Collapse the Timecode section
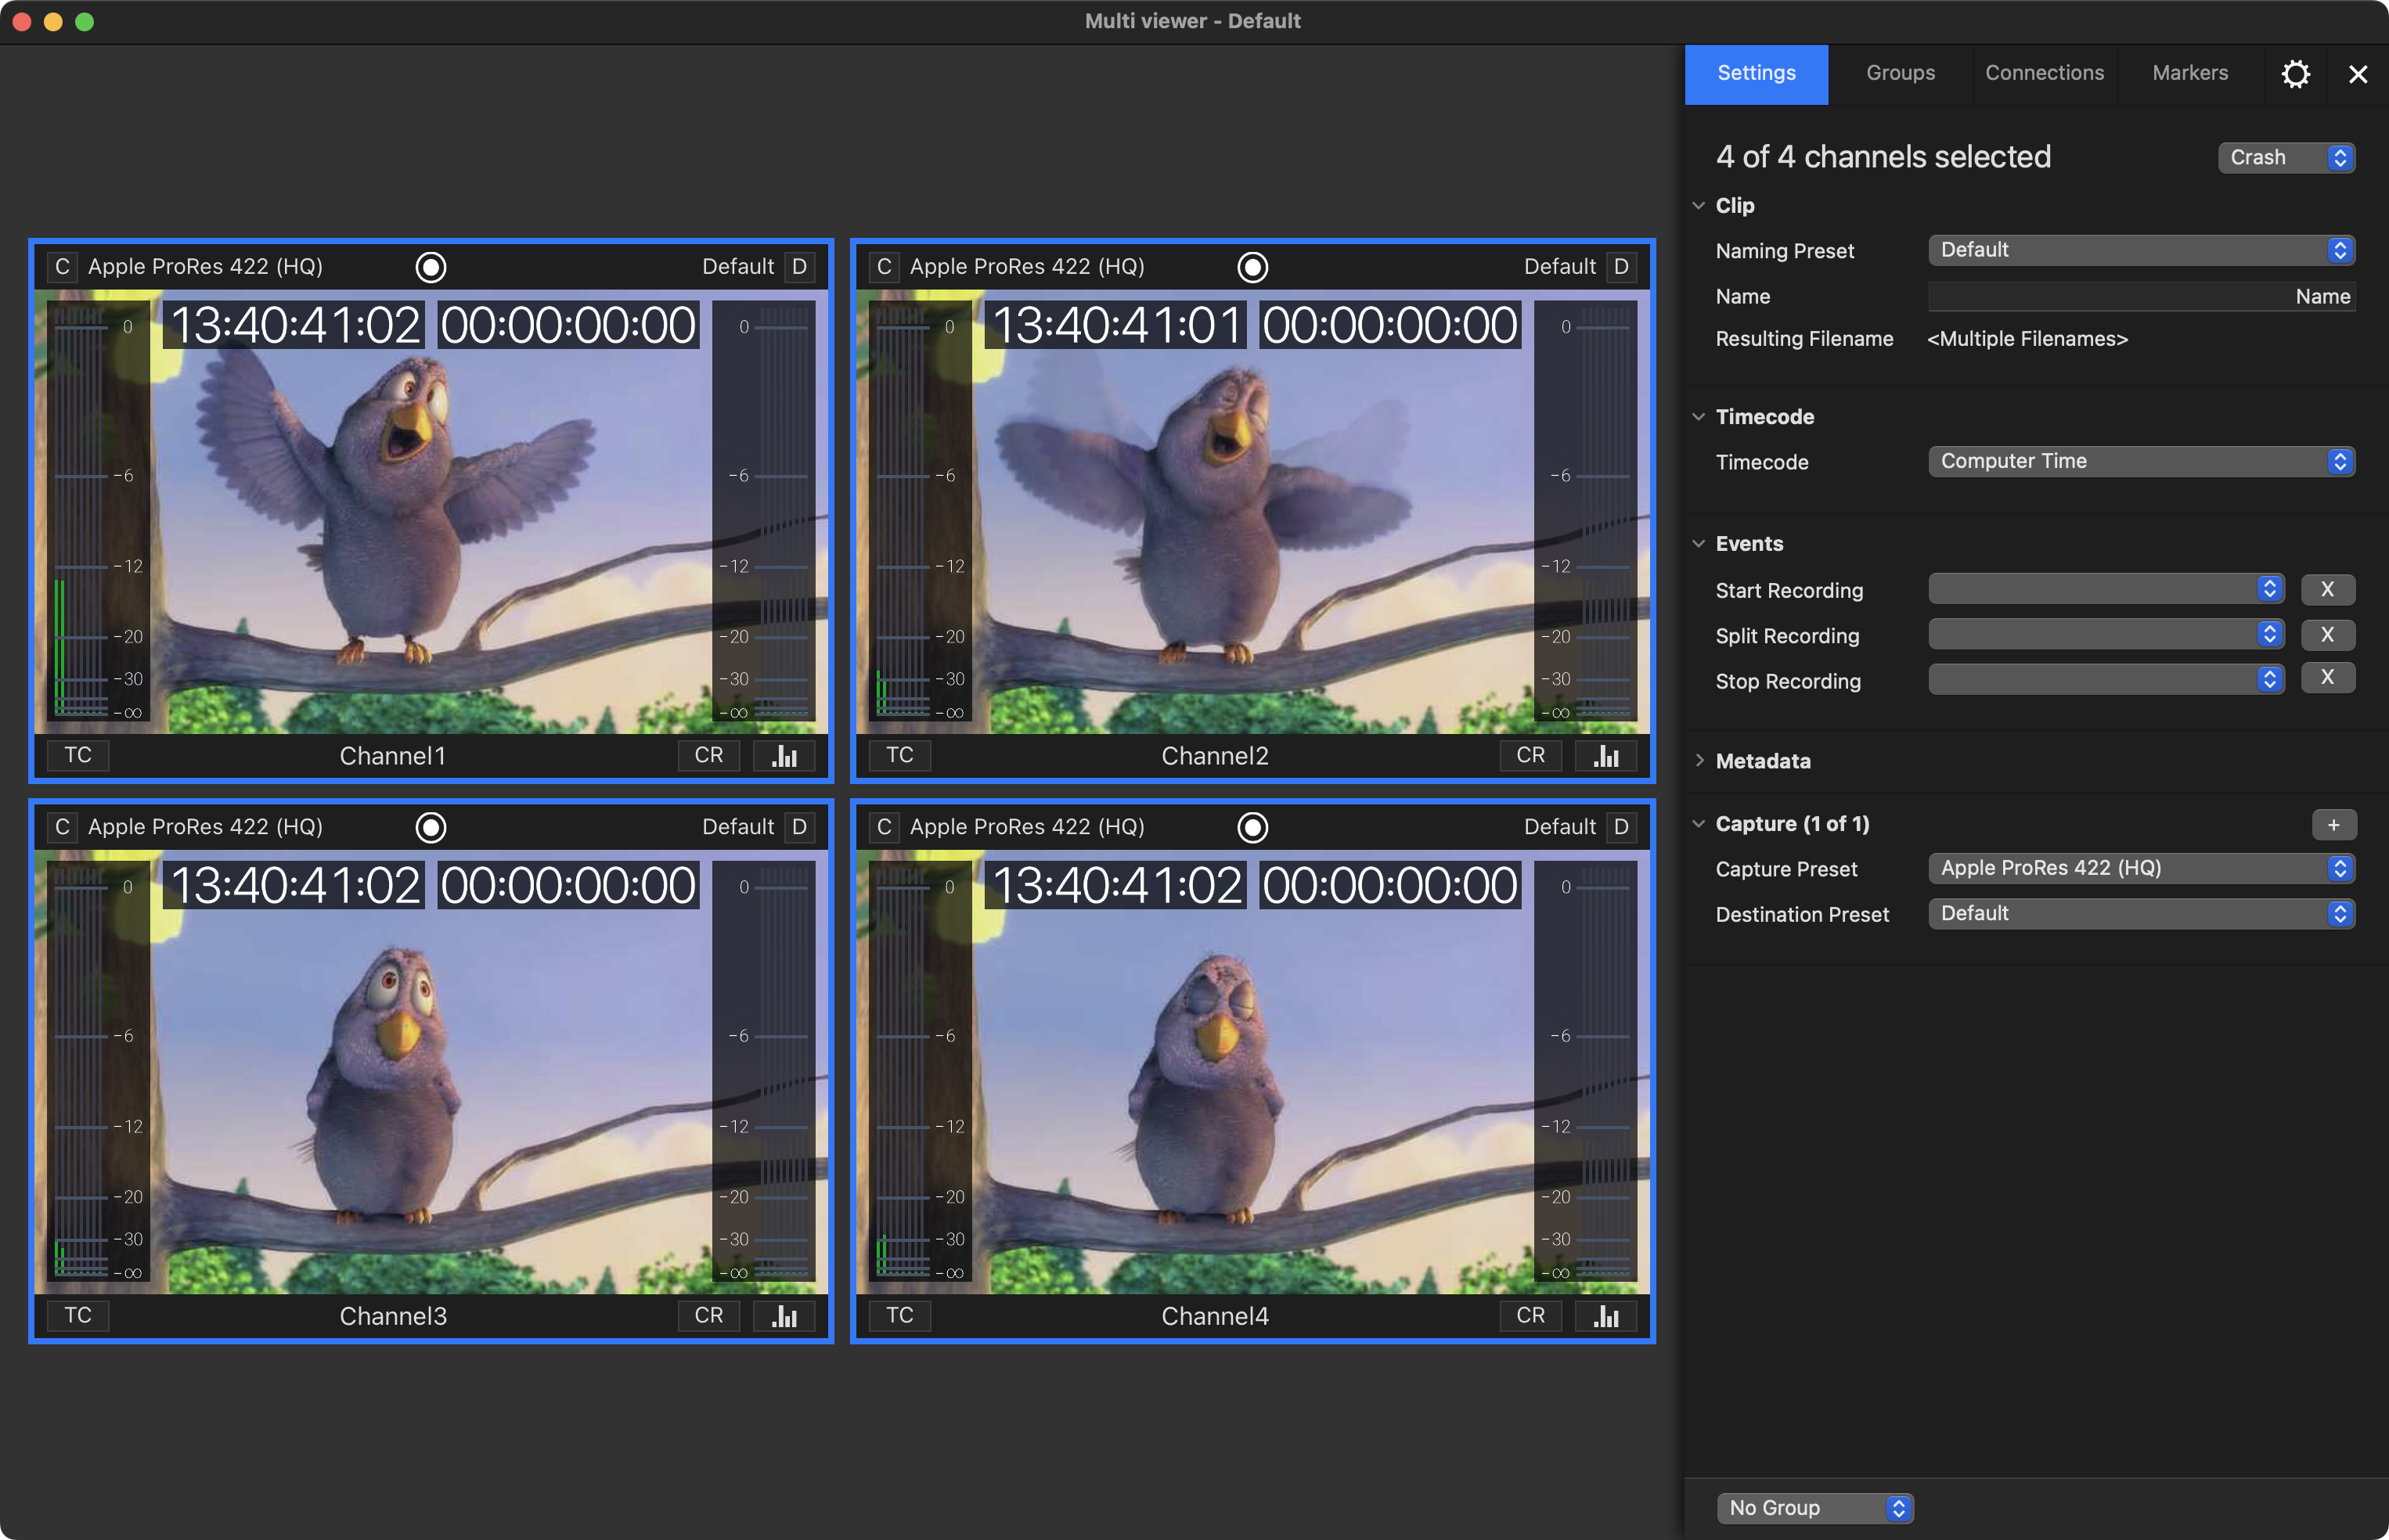The width and height of the screenshot is (2389, 1540). (1699, 417)
